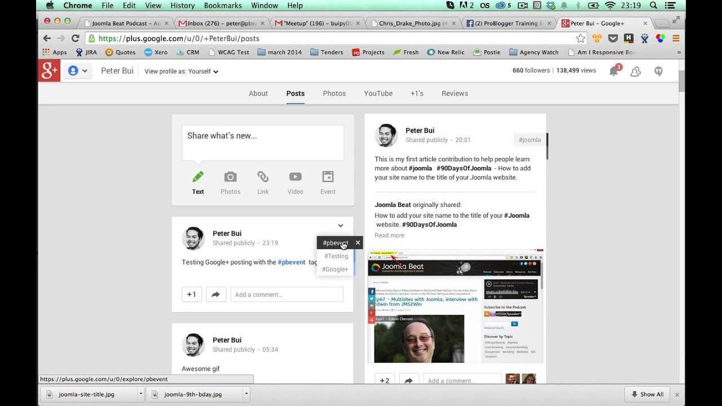Bookmark page with the star icon
This screenshot has height=406, width=722.
tap(580, 38)
